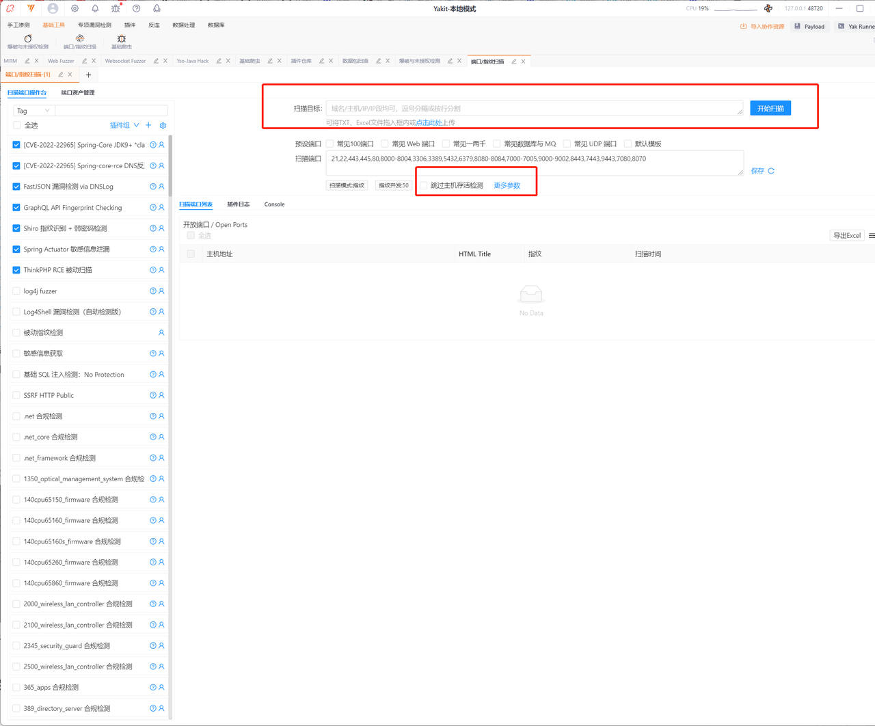875x726 pixels.
Task: Open the notification bell in title bar
Action: pyautogui.click(x=95, y=9)
